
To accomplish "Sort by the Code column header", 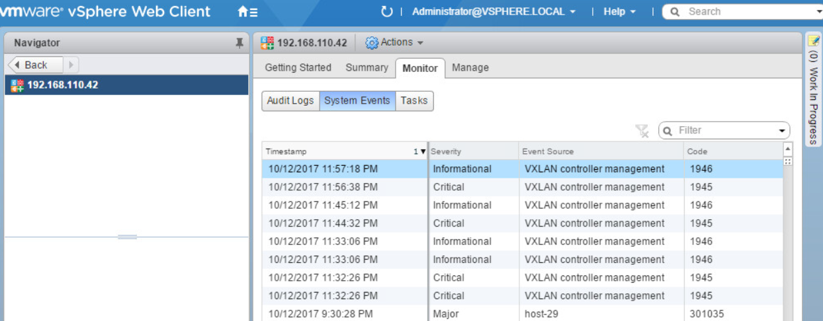I will pyautogui.click(x=733, y=151).
